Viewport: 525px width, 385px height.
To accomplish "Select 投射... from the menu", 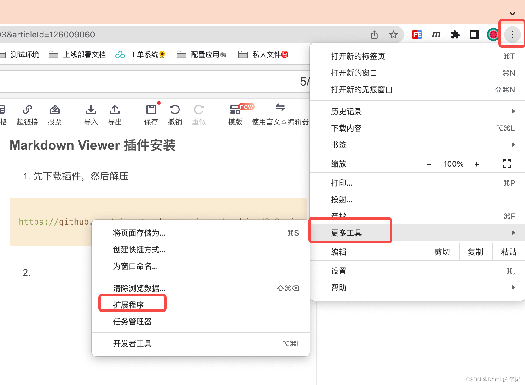I will [x=417, y=200].
